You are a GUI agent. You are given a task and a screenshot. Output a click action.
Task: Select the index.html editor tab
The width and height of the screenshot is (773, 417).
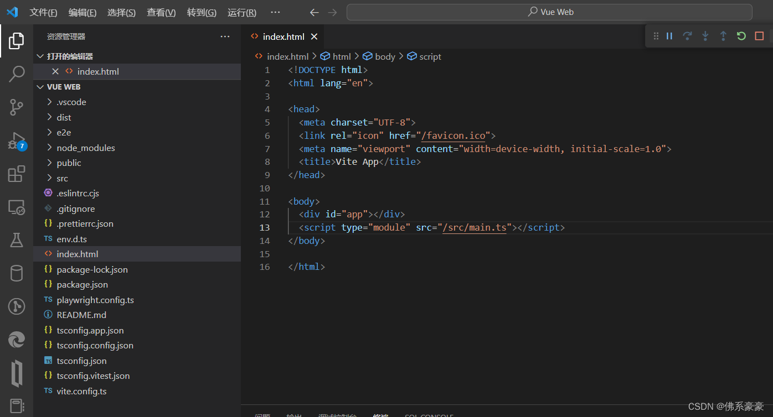tap(283, 37)
